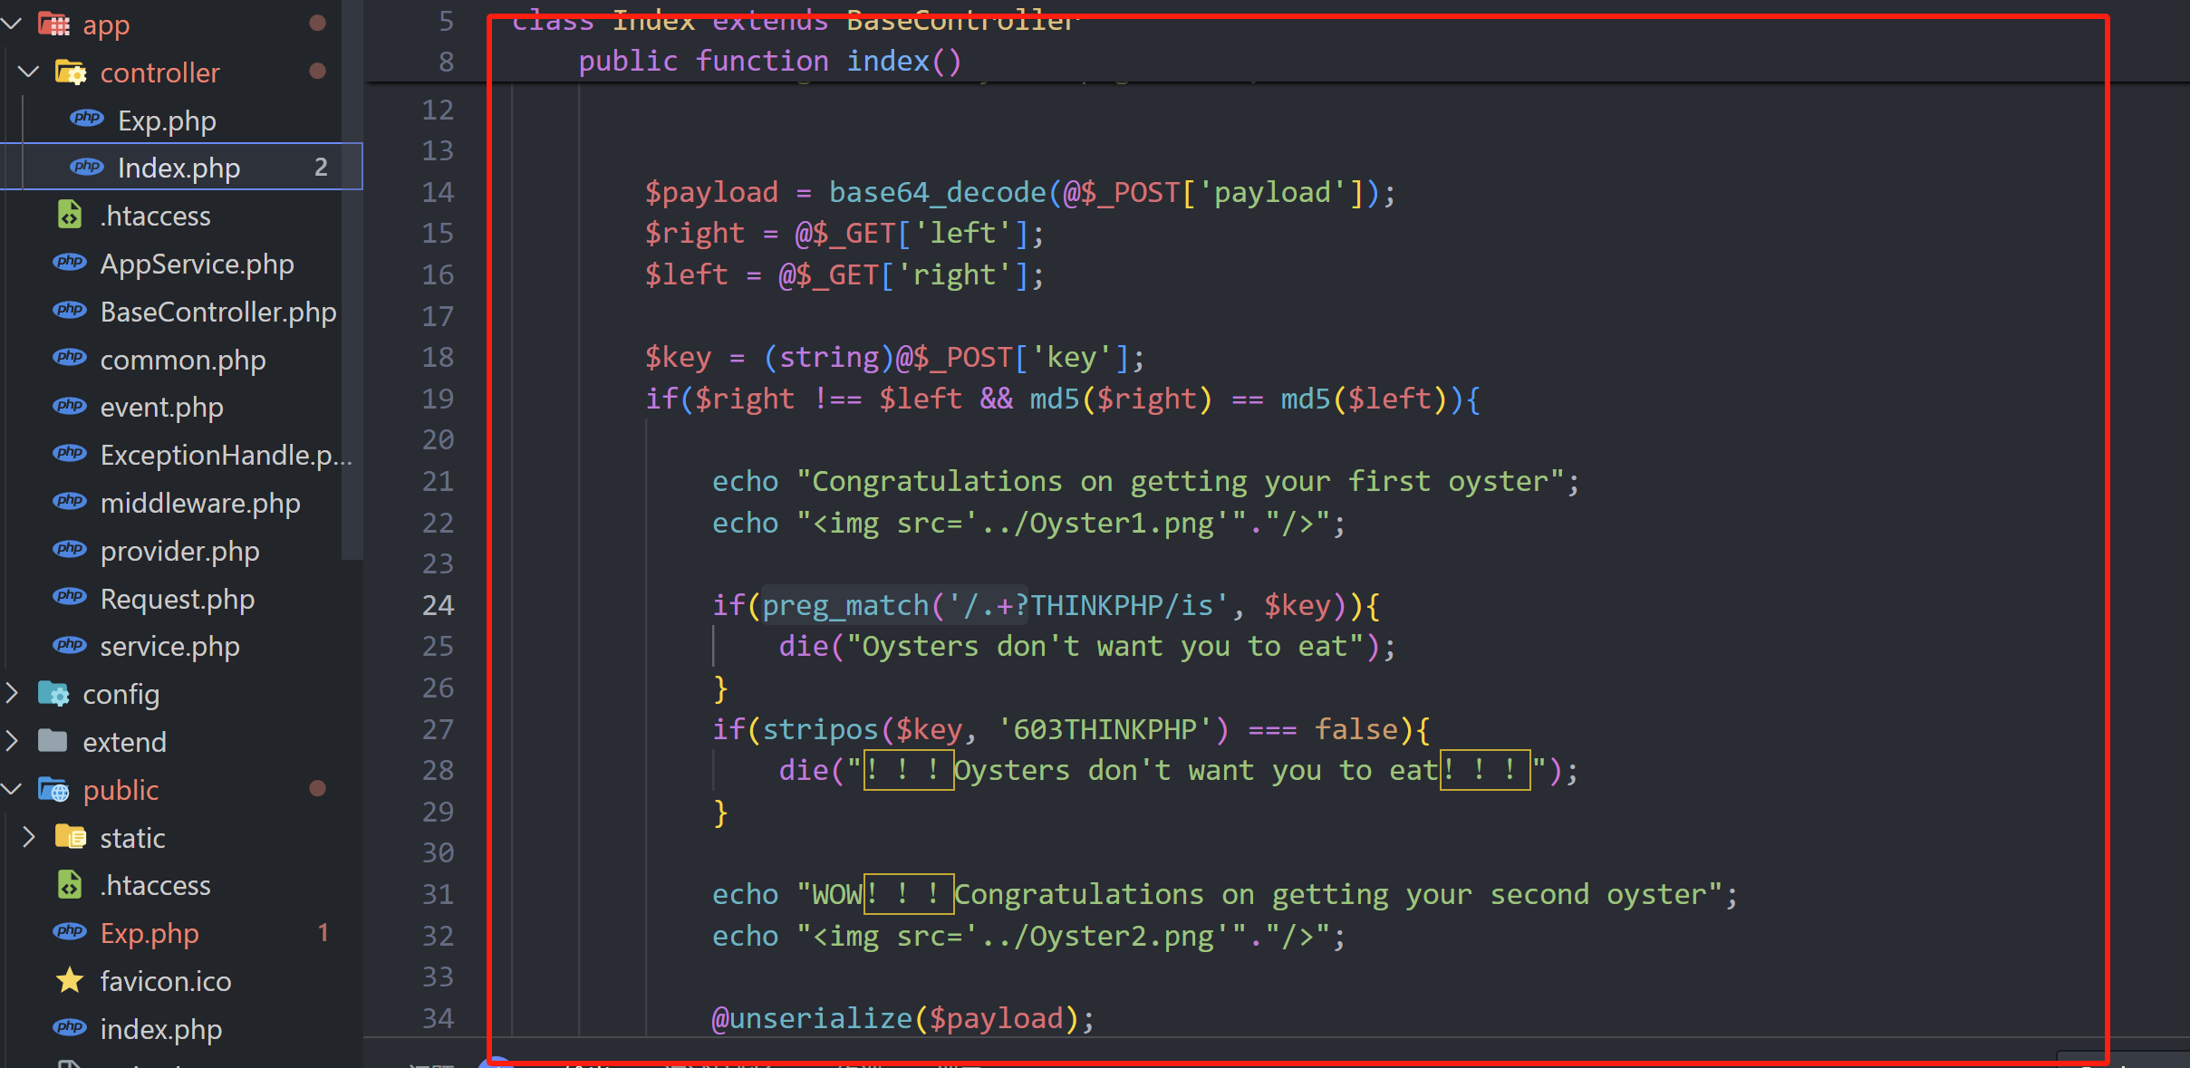The image size is (2190, 1068).
Task: Click the PHP icon beside service.php
Action: tap(70, 646)
